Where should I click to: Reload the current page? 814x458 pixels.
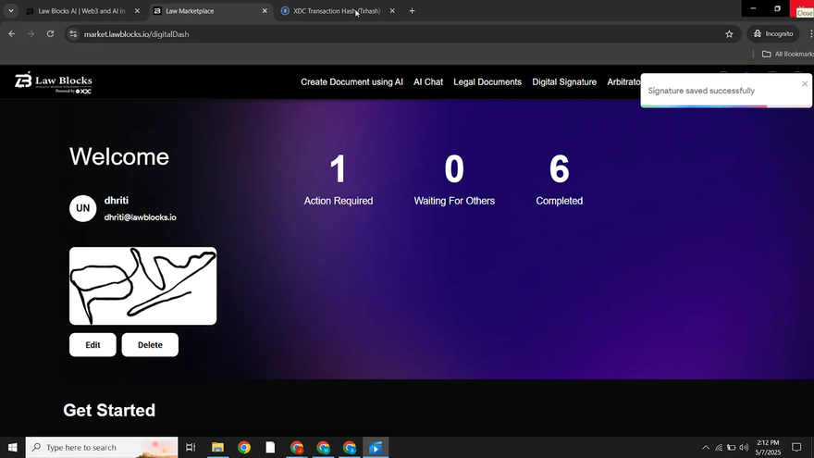click(50, 34)
